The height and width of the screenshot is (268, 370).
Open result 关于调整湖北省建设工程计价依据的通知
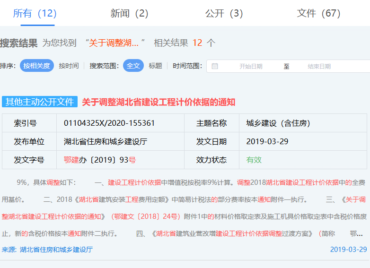click(x=159, y=102)
